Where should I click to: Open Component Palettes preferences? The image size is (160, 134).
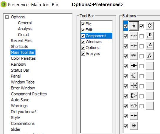pos(29,94)
